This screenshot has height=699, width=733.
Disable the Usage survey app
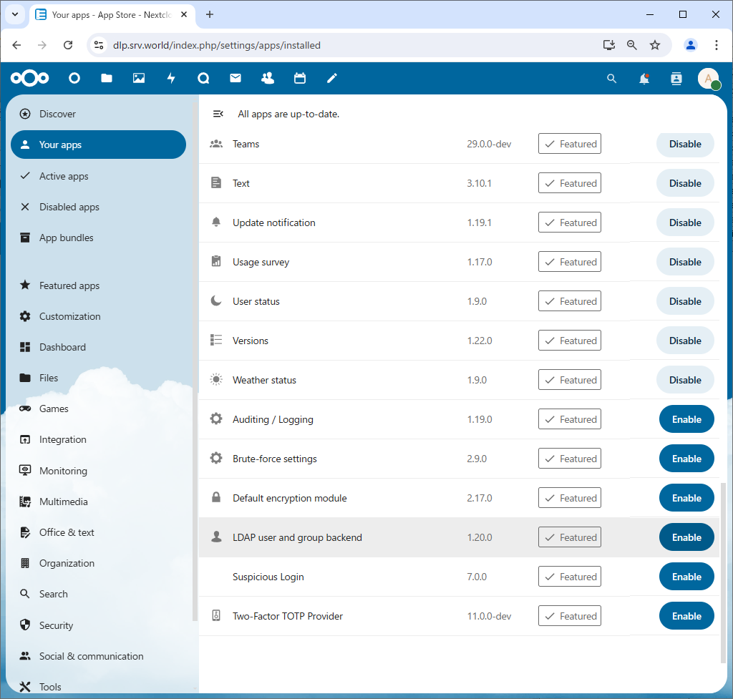685,262
